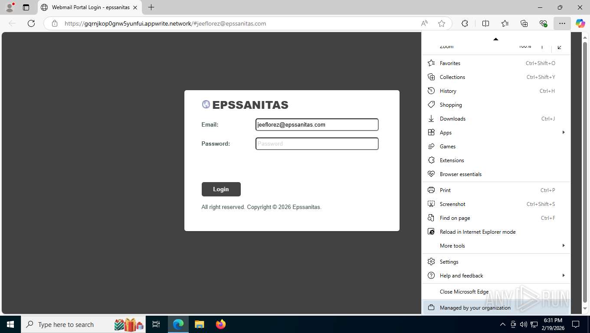
Task: Select Games in the Edge menu
Action: (496, 147)
